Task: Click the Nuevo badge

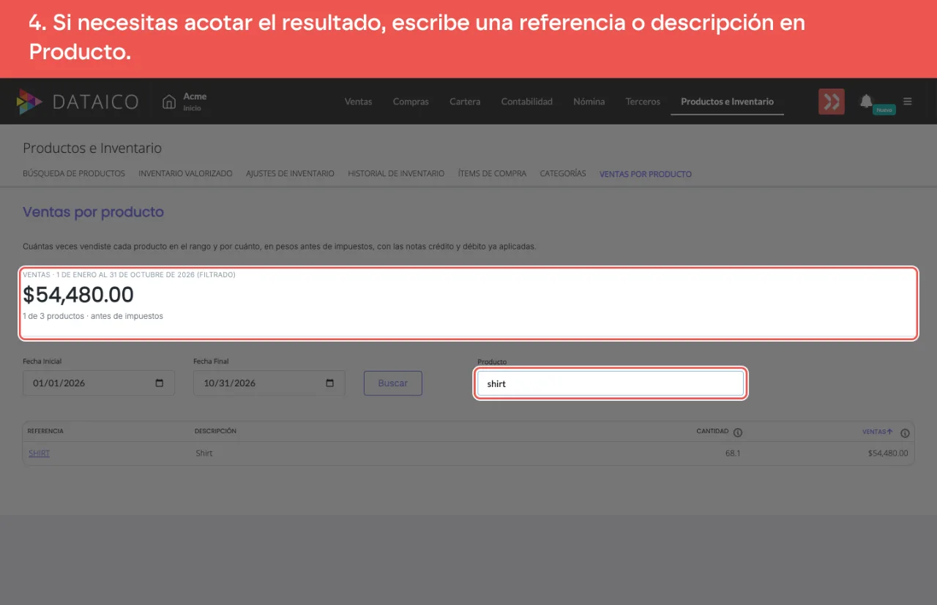Action: tap(884, 110)
